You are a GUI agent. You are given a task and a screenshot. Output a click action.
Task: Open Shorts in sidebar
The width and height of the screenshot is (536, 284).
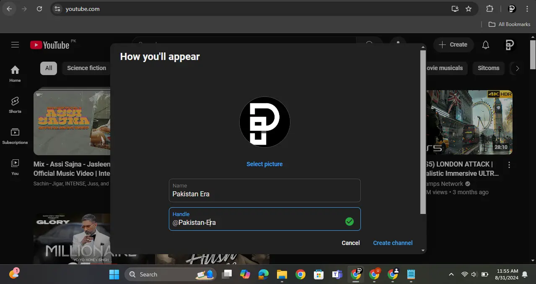15,105
